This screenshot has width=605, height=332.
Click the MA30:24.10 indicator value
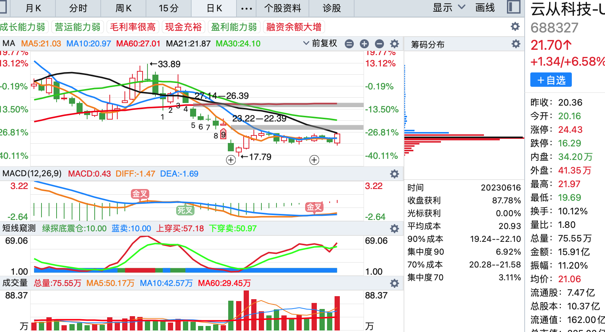238,43
